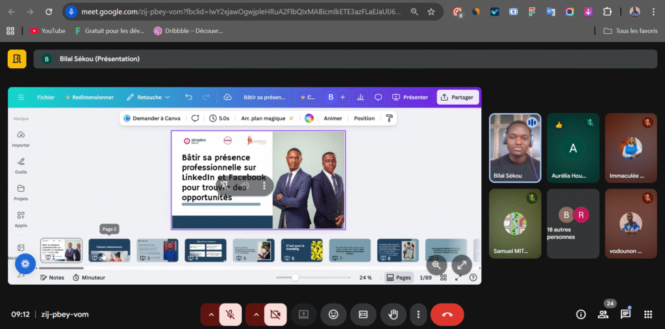
Task: Click the Partager button in Canva
Action: point(457,97)
